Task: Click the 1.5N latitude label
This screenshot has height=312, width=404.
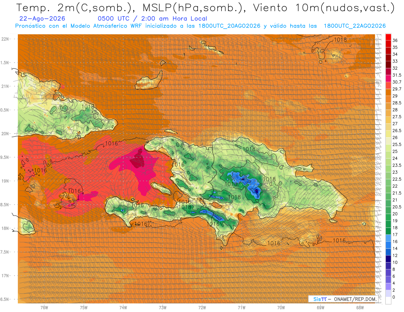Action: point(4,63)
